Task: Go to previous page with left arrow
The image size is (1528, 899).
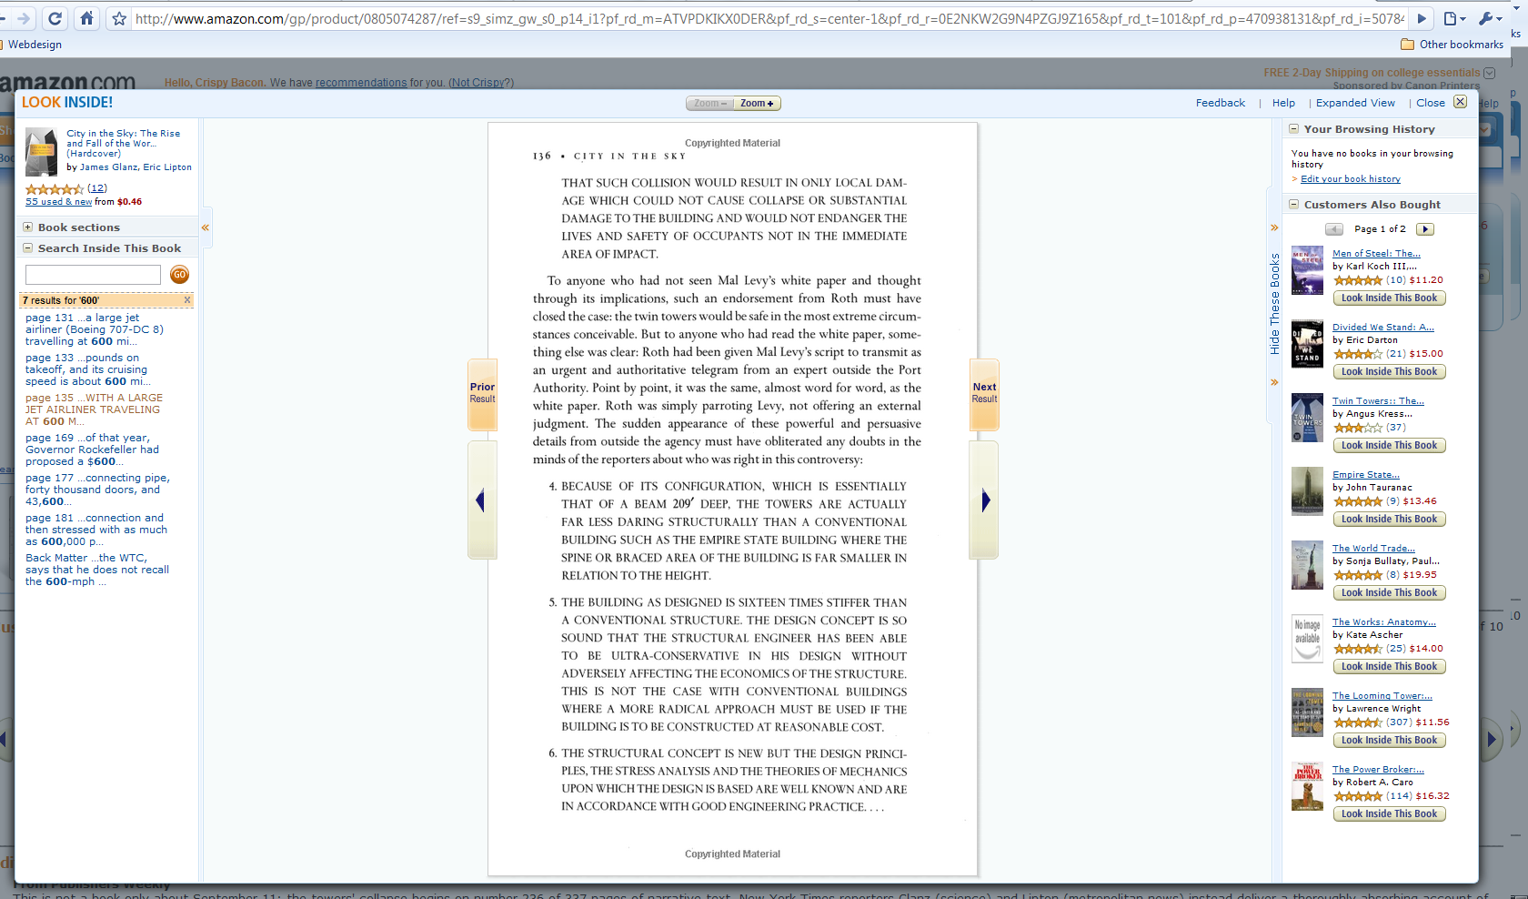Action: pyautogui.click(x=481, y=500)
